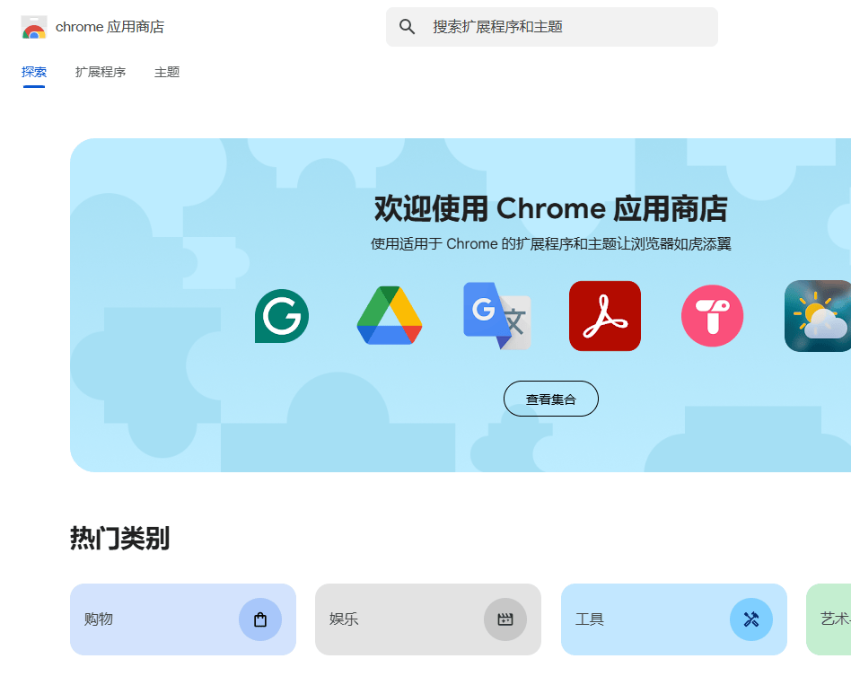Switch to the 扩展程序 tab
This screenshot has width=851, height=685.
click(101, 72)
